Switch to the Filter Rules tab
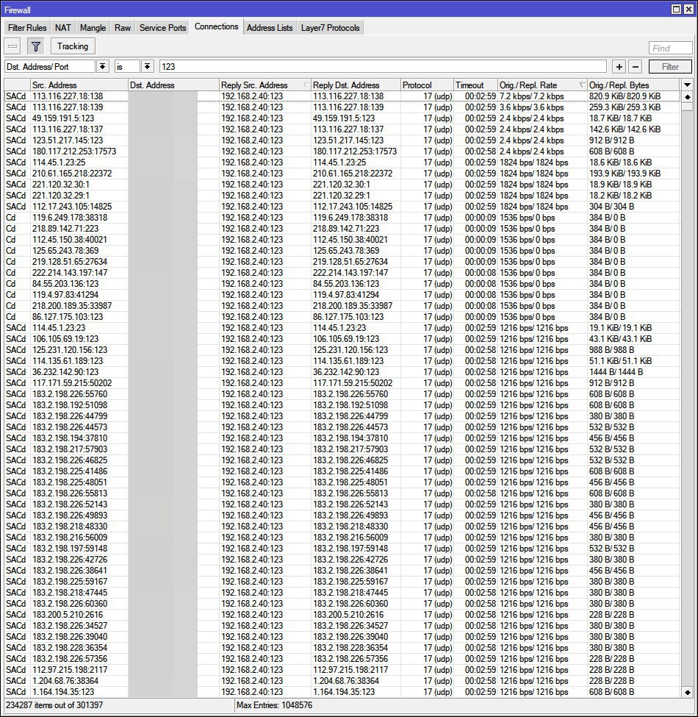The image size is (698, 717). [27, 28]
